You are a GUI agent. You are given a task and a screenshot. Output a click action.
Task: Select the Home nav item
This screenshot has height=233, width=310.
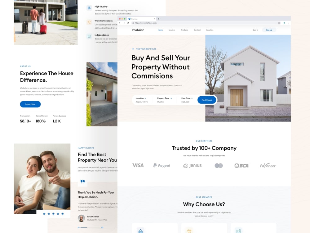[160, 30]
